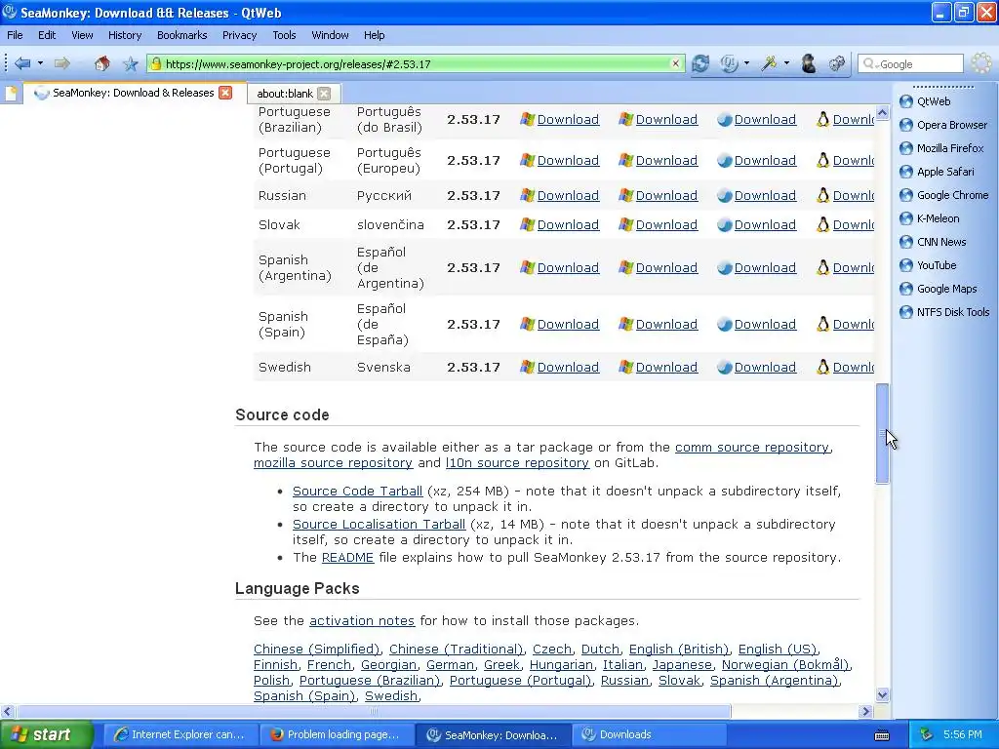Open the K-Meleon sidebar bookmark
This screenshot has height=749, width=999.
[929, 218]
